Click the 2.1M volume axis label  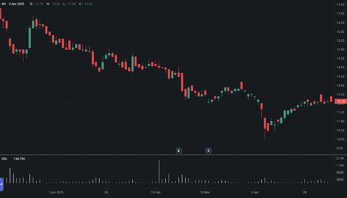[x=340, y=158]
